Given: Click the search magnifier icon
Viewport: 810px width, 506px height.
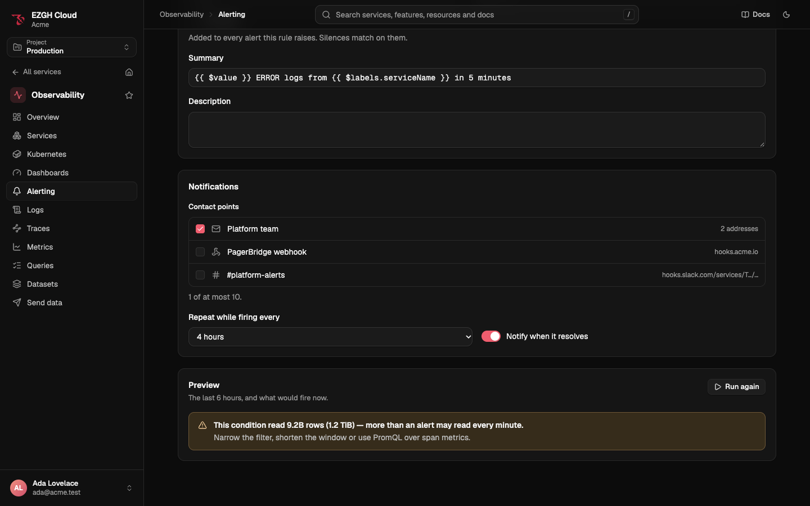Looking at the screenshot, I should (326, 15).
